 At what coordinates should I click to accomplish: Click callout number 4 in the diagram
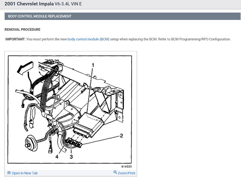57,157
